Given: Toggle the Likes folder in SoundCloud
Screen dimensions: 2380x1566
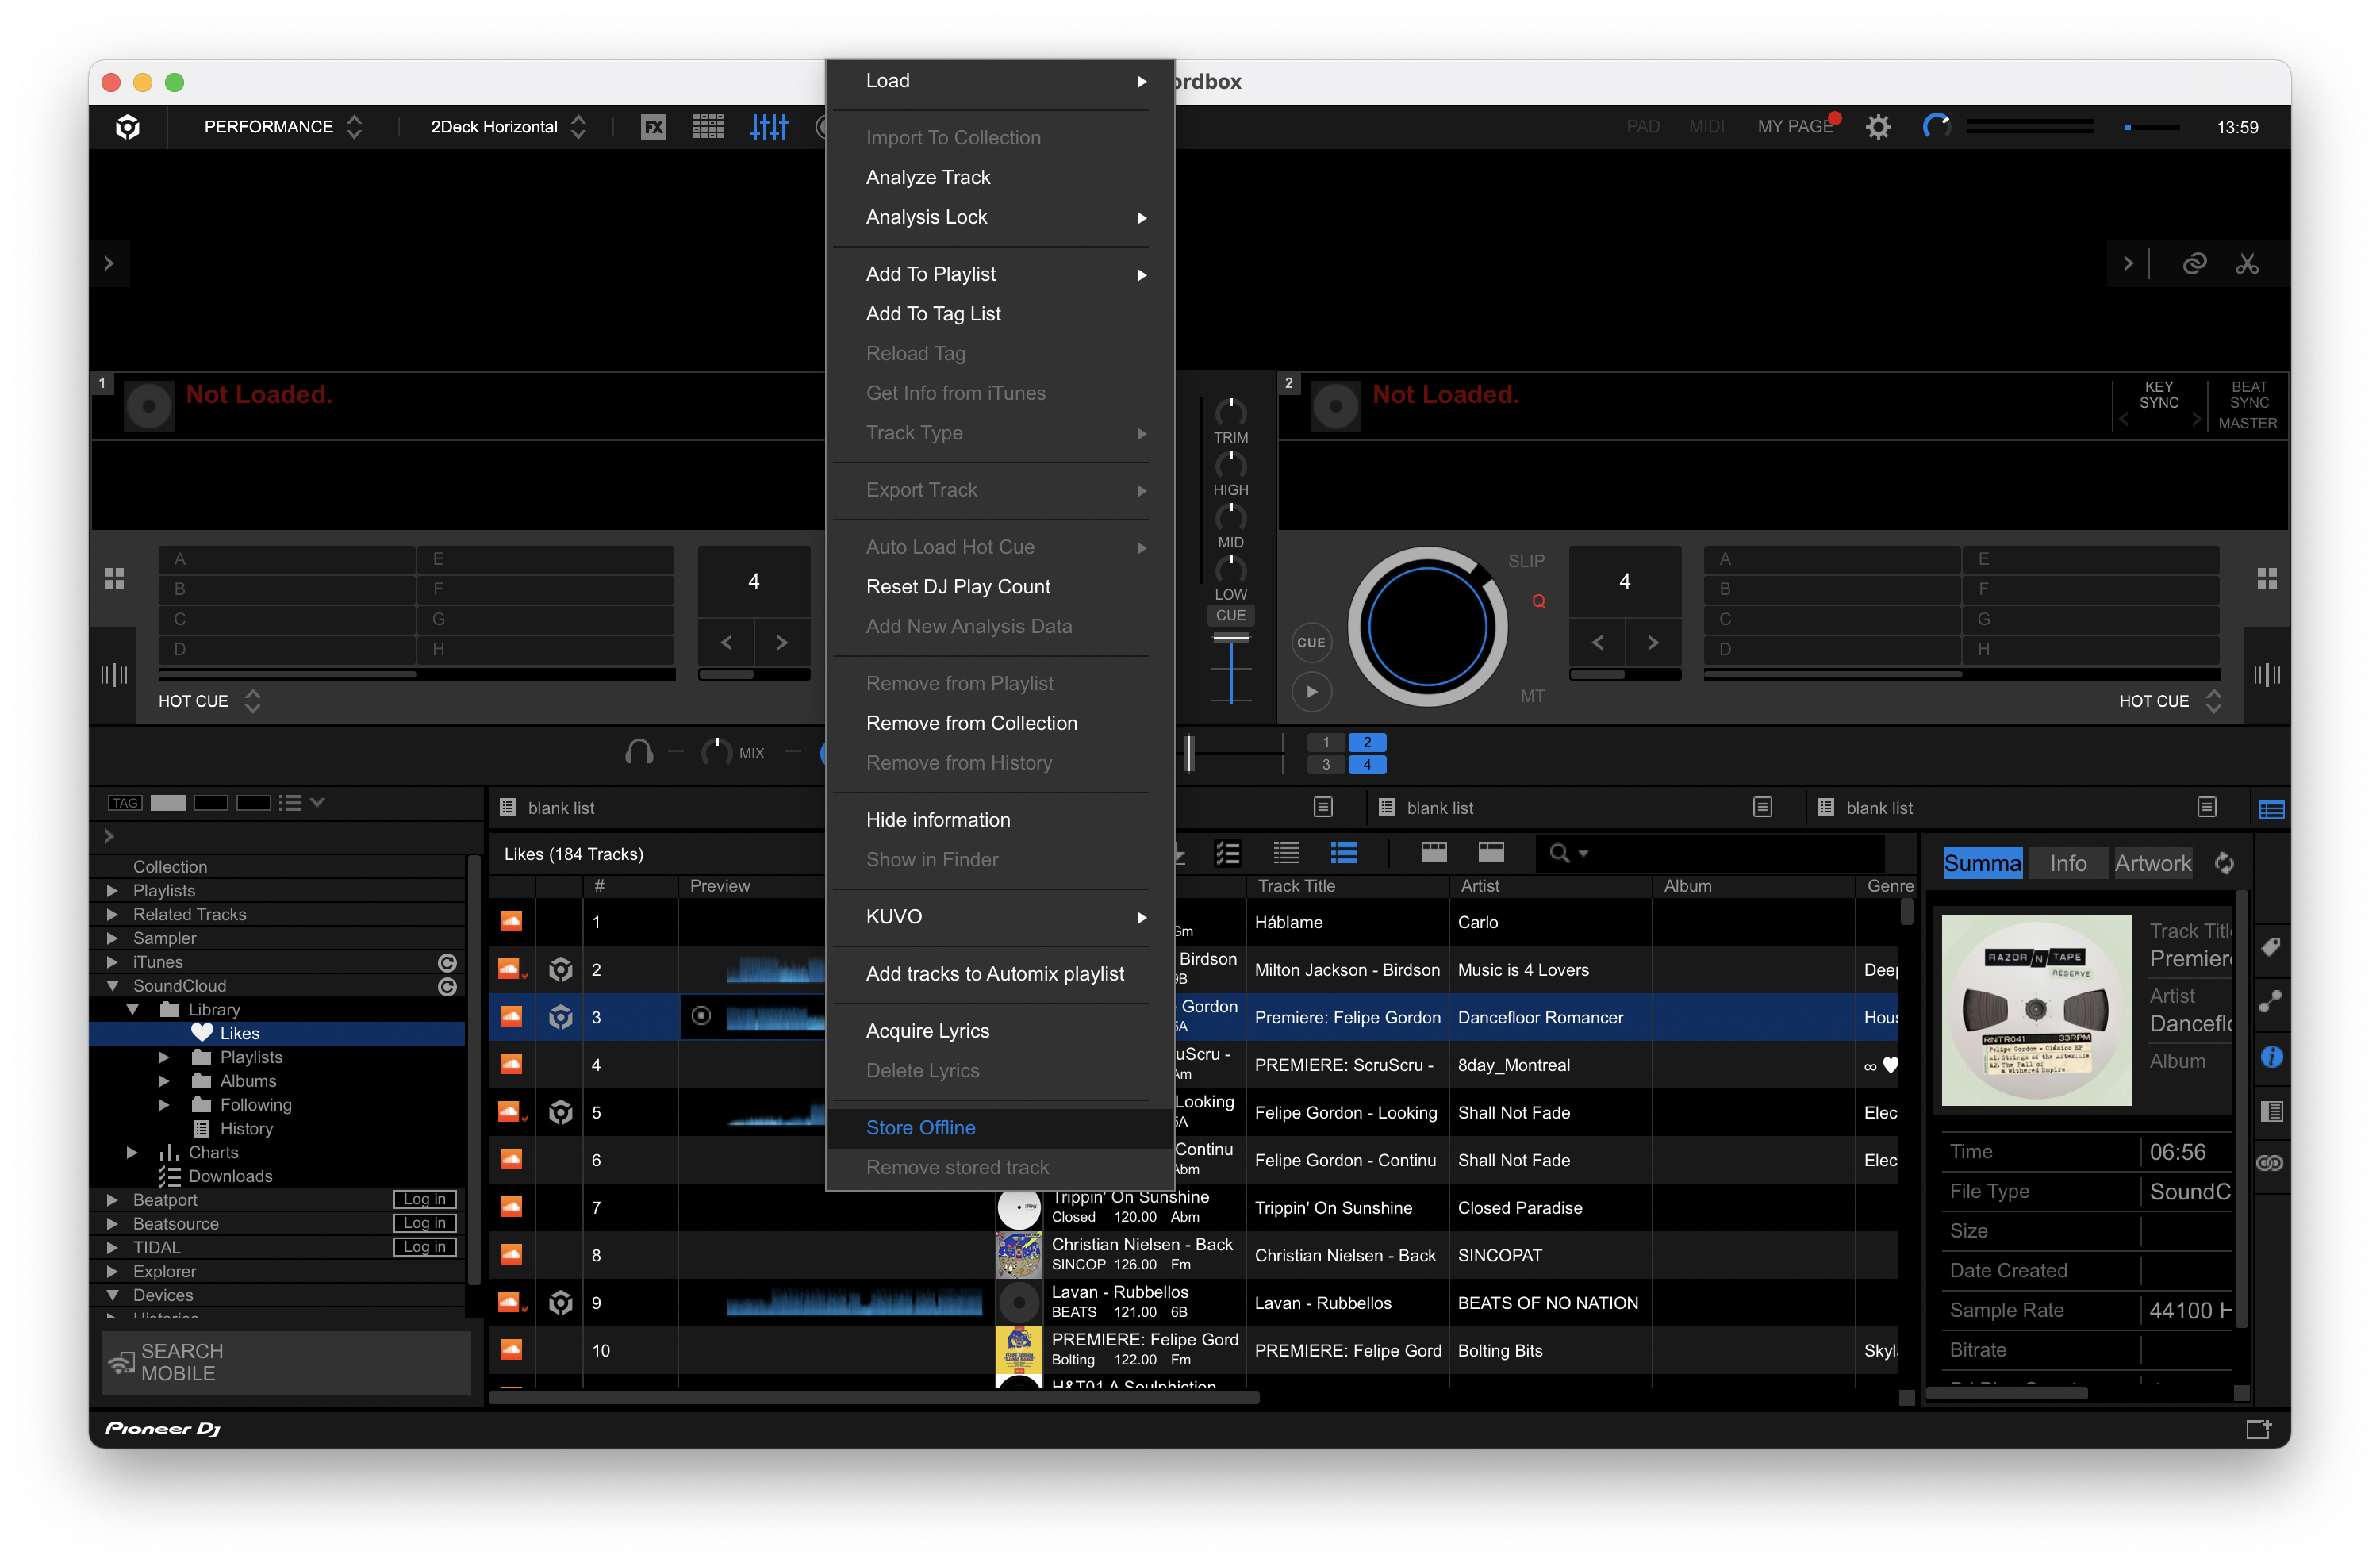Looking at the screenshot, I should (x=241, y=1033).
